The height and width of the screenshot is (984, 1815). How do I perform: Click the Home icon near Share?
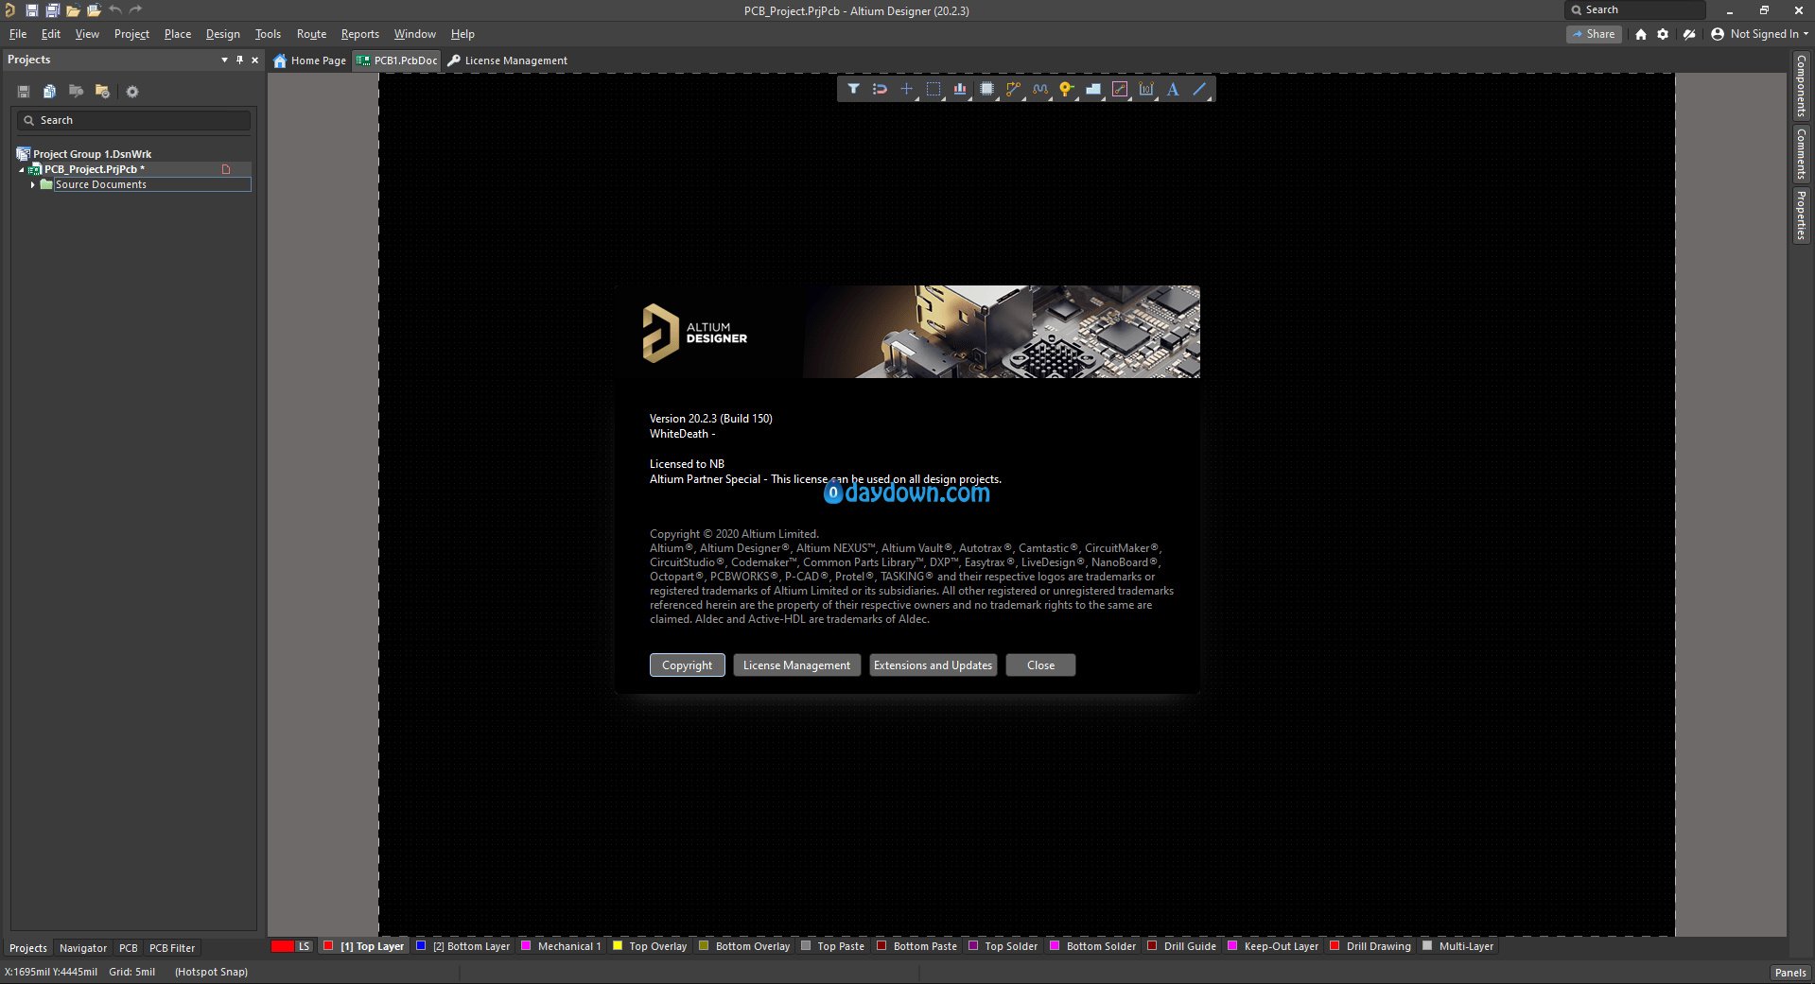[1641, 34]
